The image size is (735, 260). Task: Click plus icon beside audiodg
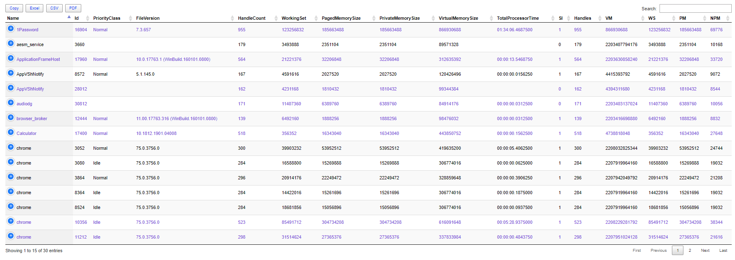coord(11,103)
